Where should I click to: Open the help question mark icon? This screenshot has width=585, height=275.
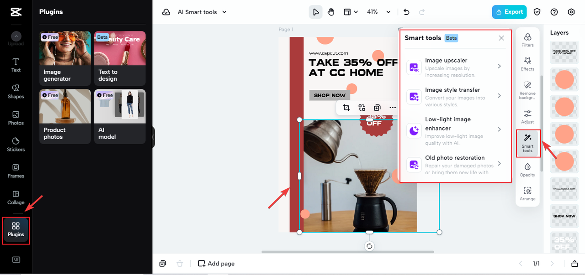(x=554, y=12)
